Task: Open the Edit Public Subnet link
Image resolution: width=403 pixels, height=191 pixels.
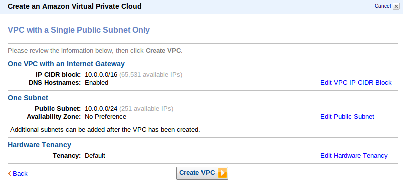Action: (347, 117)
